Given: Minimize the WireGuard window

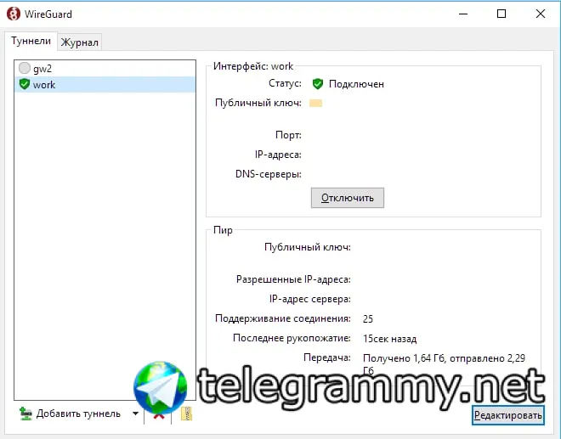Looking at the screenshot, I should pyautogui.click(x=463, y=14).
